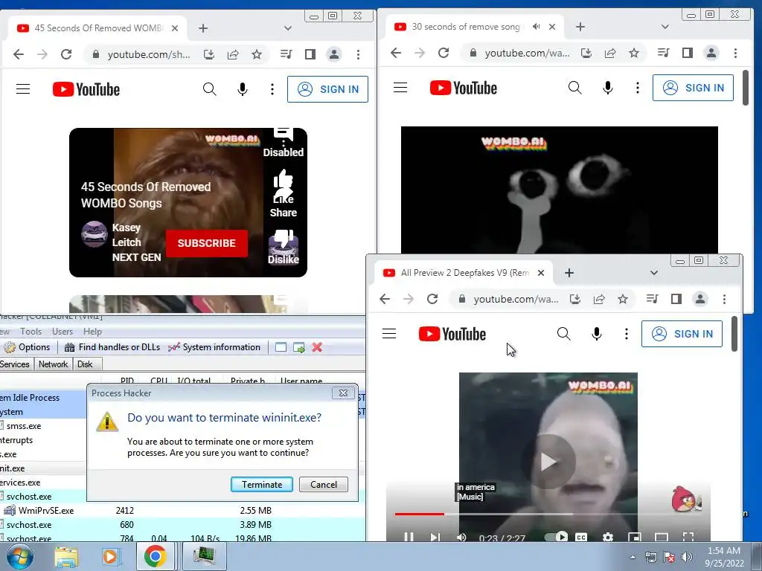This screenshot has width=762, height=571.
Task: Bookmark the page with the star in the top-left window
Action: click(257, 54)
